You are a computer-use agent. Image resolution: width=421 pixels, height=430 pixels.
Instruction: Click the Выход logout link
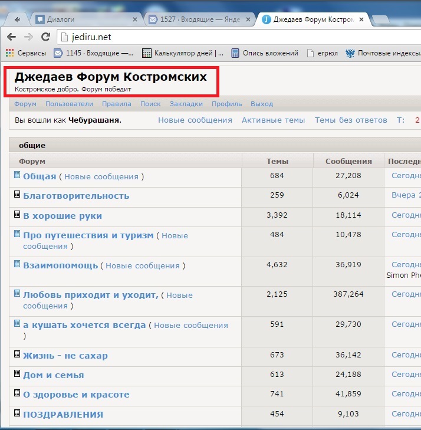262,104
